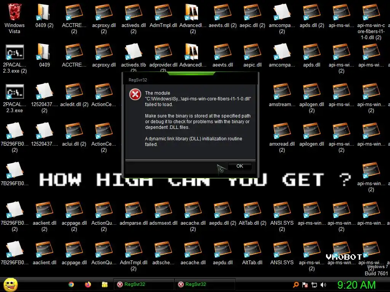Screen dimensions: 390x292
Task: Select the acproxy.dll desktop icon
Action: click(104, 55)
